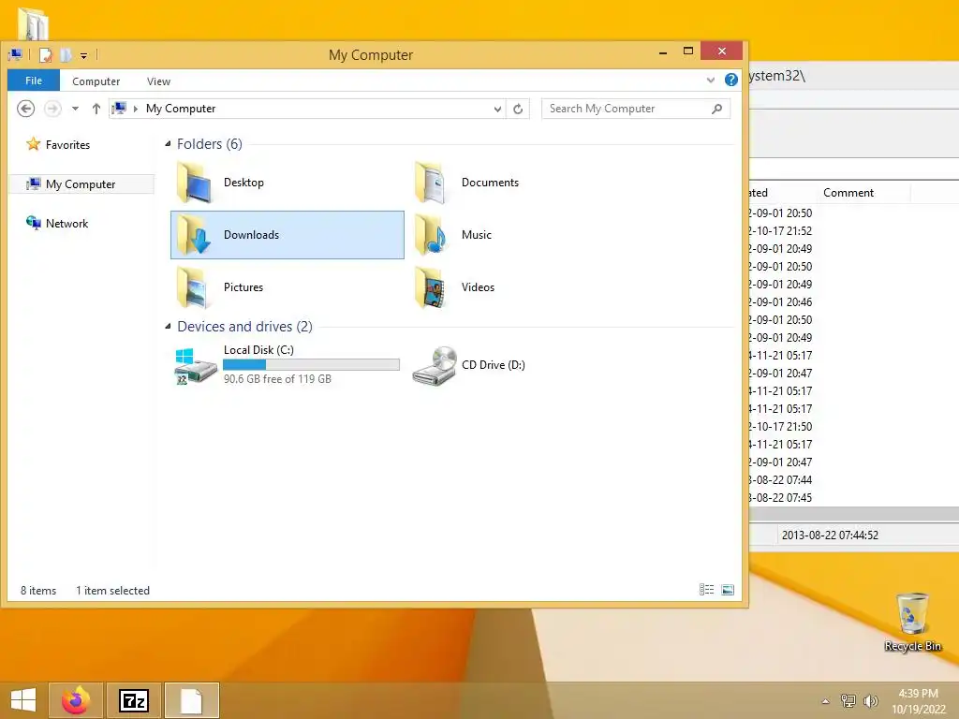Click the blank document taskbar button
959x719 pixels.
(191, 700)
